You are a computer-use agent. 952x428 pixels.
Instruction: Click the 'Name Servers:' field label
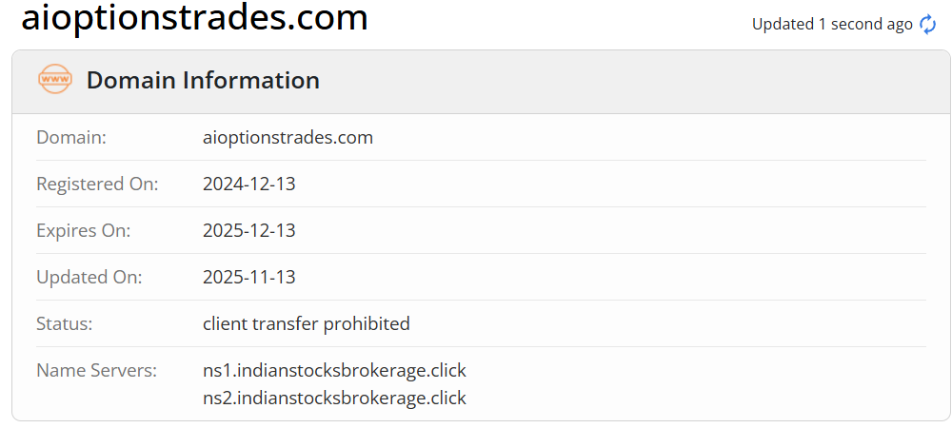96,371
